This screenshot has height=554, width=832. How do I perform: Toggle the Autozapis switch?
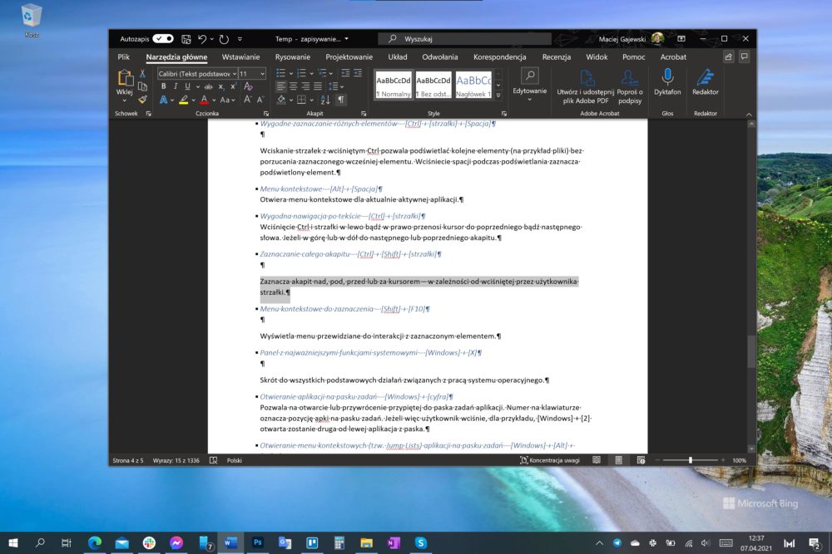click(x=163, y=39)
